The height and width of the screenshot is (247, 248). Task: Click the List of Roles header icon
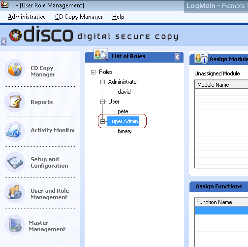click(x=101, y=54)
